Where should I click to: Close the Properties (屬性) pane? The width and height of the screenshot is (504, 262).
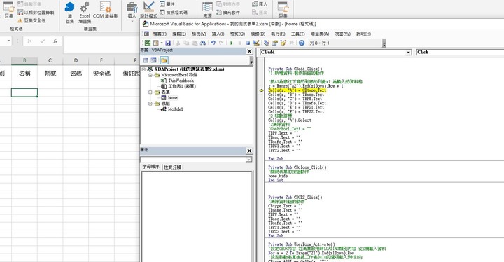(249, 151)
